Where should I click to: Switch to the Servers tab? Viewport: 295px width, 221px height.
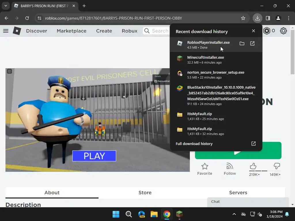(x=238, y=193)
